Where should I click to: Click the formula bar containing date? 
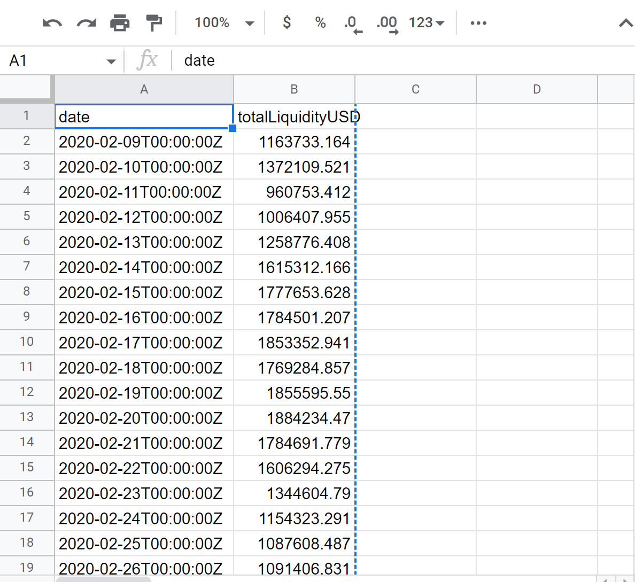[374, 61]
